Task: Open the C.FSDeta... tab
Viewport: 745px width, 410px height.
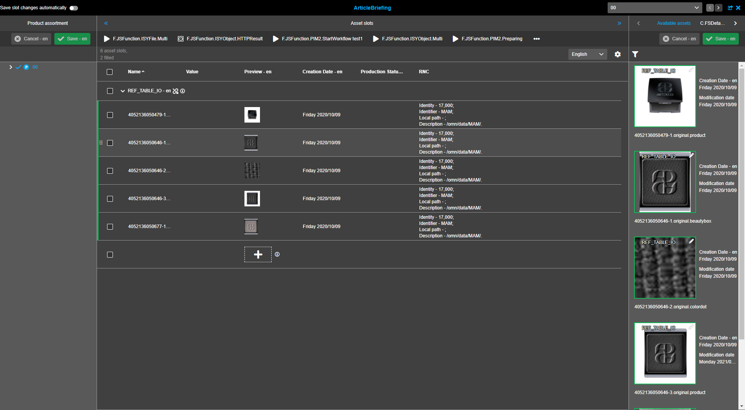Action: point(713,23)
